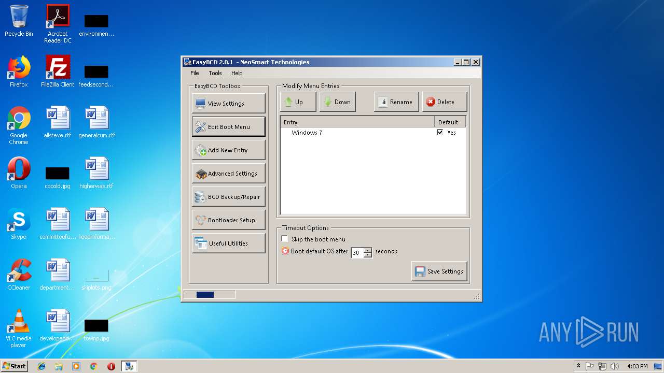Minimize the EasyBCD window

click(x=458, y=62)
